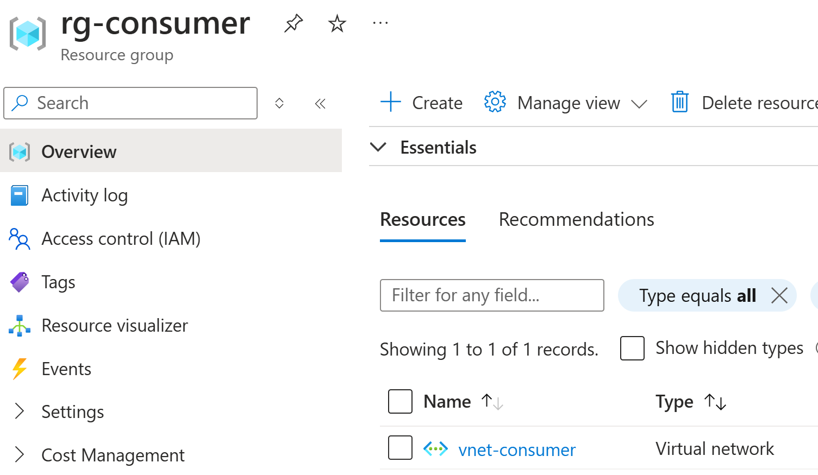Viewport: 818px width, 475px height.
Task: Click the Create button
Action: pyautogui.click(x=421, y=103)
